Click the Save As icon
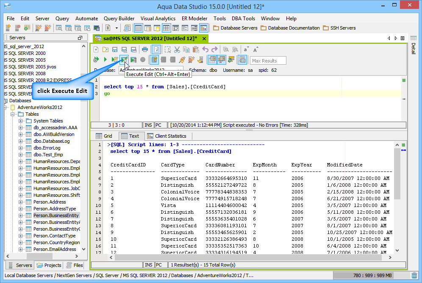The height and width of the screenshot is (283, 422). point(124,49)
